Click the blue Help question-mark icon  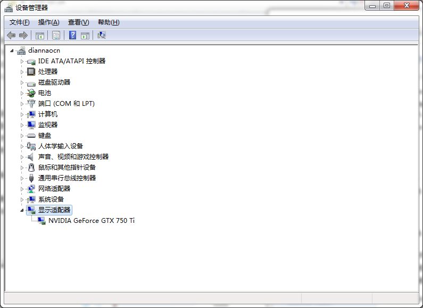tap(73, 35)
